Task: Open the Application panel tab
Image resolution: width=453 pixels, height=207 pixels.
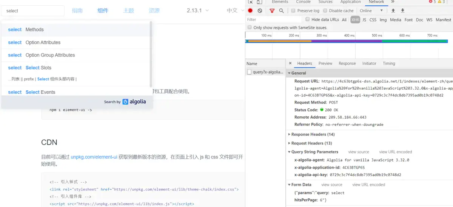Action: (351, 2)
